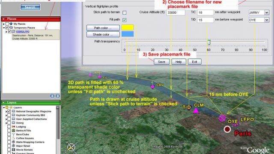The width and height of the screenshot is (274, 154).
Task: Check the My Places checkbox
Action: click(7, 24)
